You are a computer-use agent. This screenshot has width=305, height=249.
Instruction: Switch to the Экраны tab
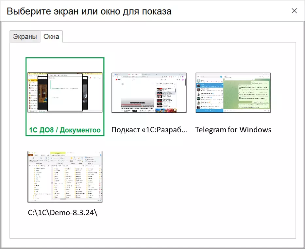coord(25,36)
